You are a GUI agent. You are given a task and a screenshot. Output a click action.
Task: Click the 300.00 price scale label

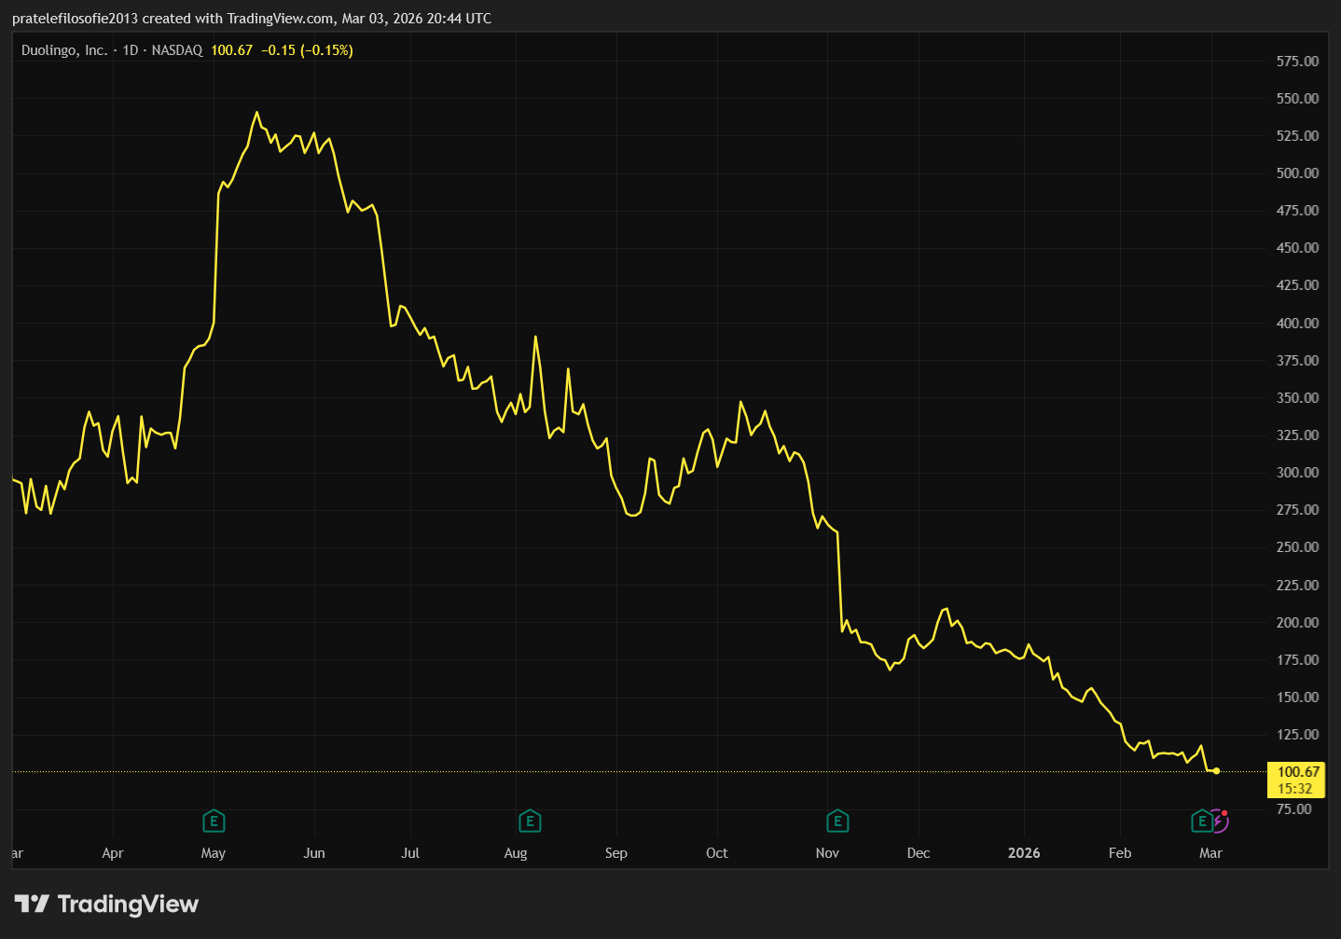pos(1297,472)
